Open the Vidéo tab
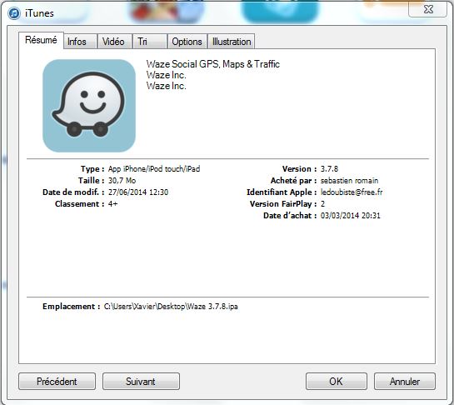Image resolution: width=454 pixels, height=405 pixels. 115,42
